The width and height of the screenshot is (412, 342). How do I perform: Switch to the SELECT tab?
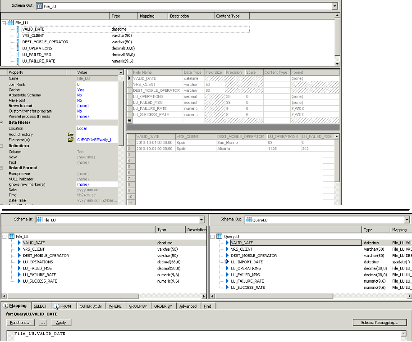tap(40, 306)
